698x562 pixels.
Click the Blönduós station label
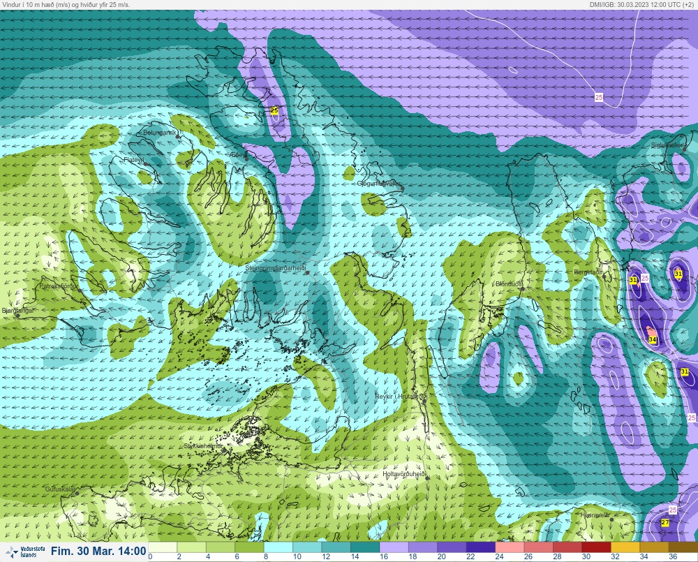pos(508,283)
